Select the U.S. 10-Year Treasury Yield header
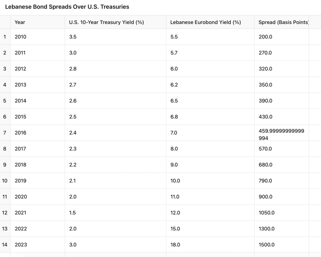This screenshot has height=257, width=321. (x=106, y=22)
